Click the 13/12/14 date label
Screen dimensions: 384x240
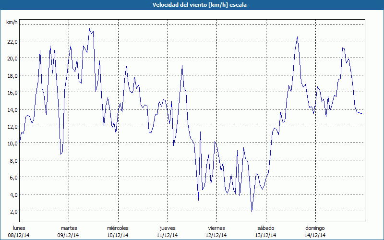click(265, 235)
